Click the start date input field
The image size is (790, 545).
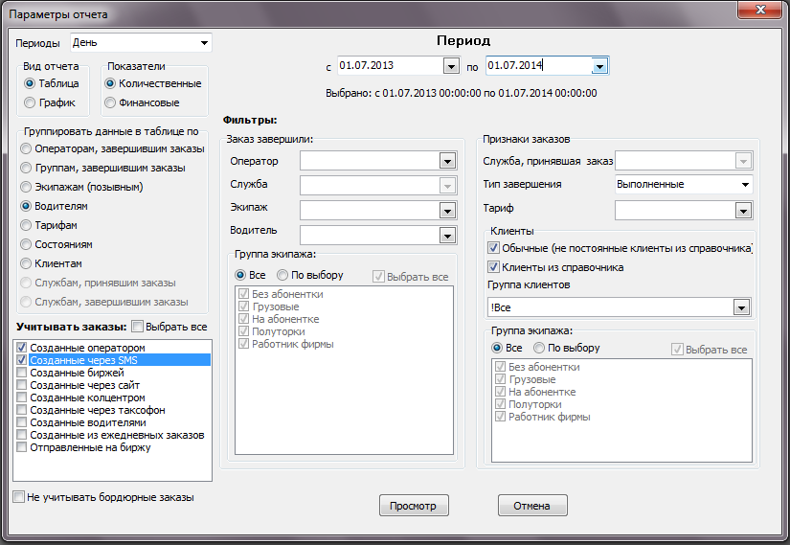click(x=388, y=66)
